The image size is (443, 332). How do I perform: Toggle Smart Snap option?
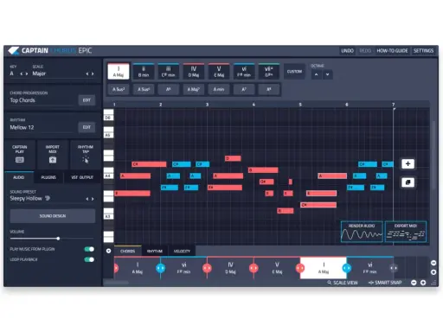385,283
